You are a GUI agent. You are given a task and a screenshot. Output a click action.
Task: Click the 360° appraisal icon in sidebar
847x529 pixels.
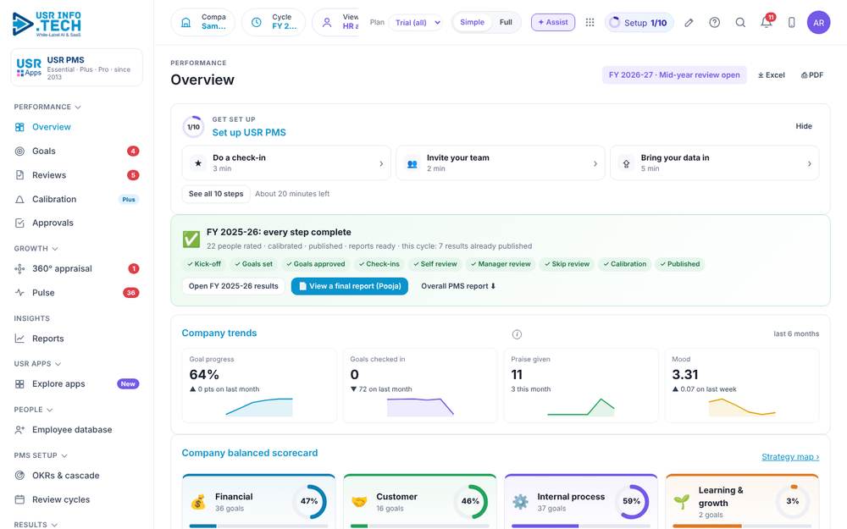tap(19, 269)
